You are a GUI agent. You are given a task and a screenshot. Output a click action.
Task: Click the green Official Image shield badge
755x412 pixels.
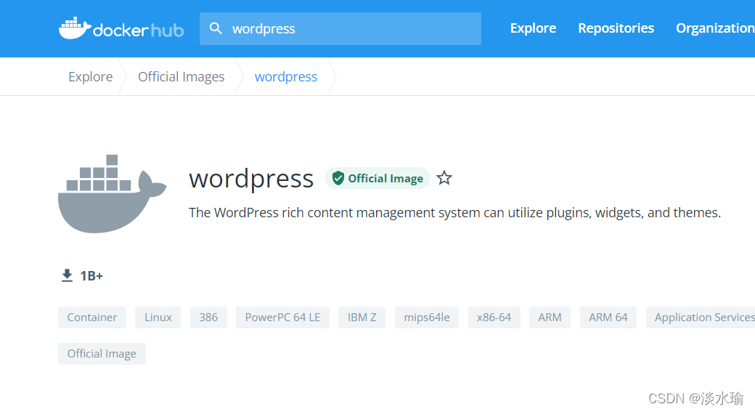(x=377, y=178)
